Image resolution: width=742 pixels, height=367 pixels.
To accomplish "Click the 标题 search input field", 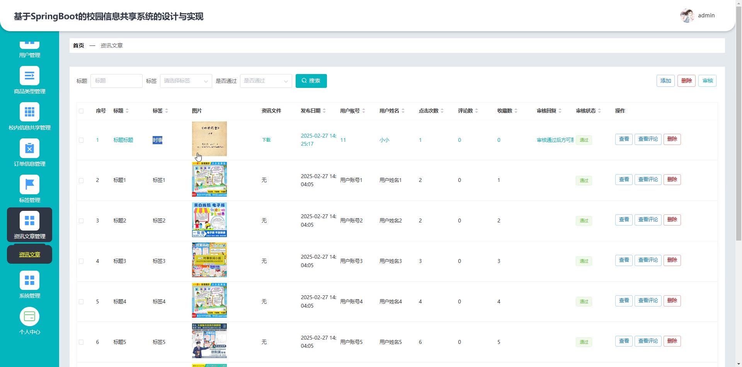I will tap(116, 81).
